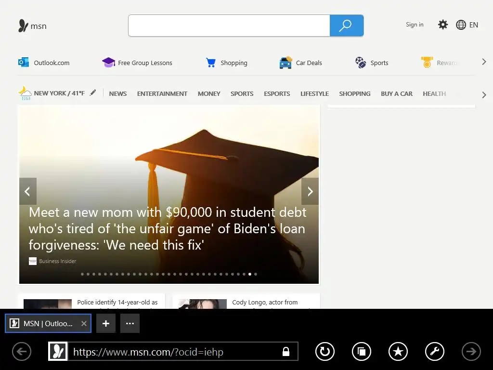Open the SHOPPING category tab
Screen dimensions: 493x370
coord(355,94)
